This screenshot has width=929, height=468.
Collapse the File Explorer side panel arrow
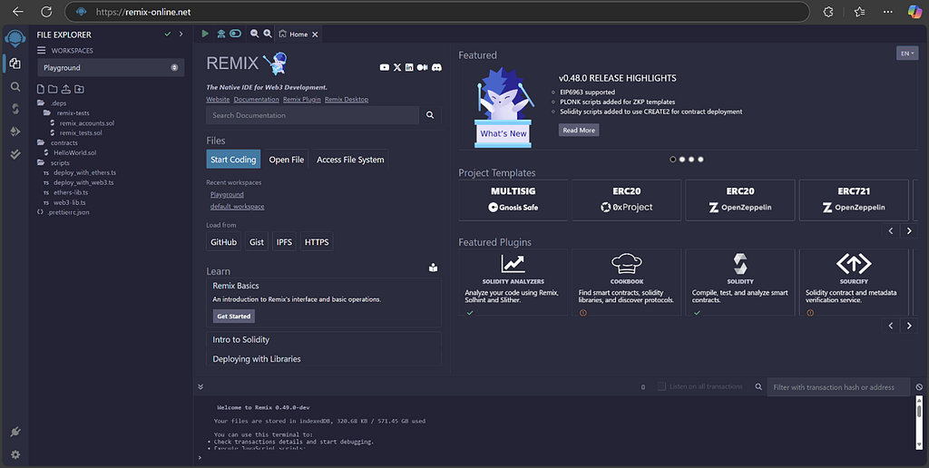coord(181,34)
